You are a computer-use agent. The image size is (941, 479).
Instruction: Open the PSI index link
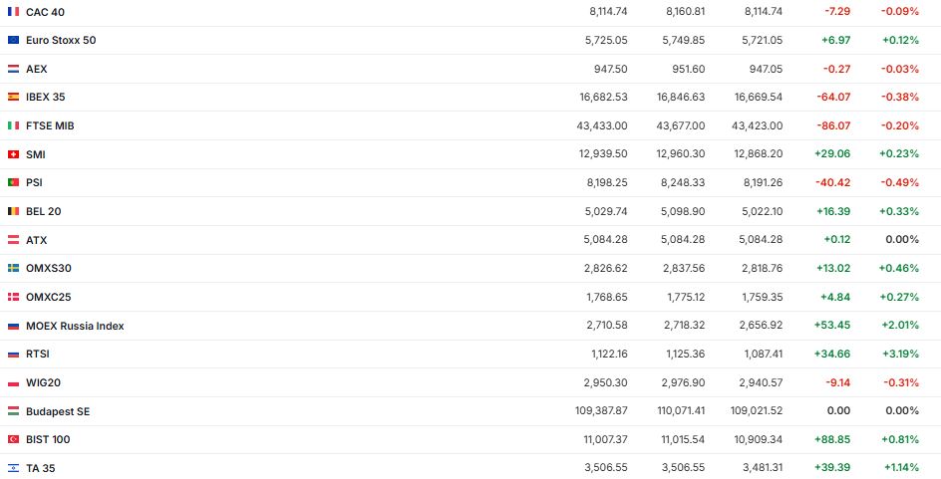click(34, 182)
